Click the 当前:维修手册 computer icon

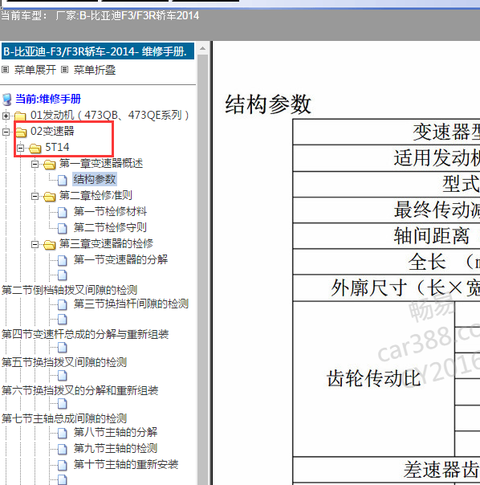(x=6, y=100)
